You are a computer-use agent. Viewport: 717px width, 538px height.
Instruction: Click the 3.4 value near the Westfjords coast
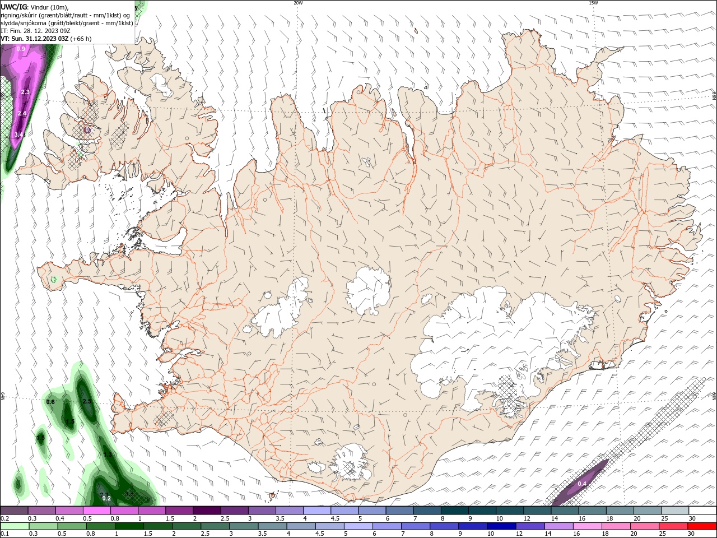coord(19,134)
